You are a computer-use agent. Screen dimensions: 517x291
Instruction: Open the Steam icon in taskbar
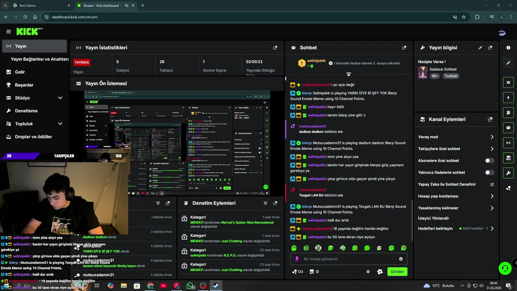216,286
